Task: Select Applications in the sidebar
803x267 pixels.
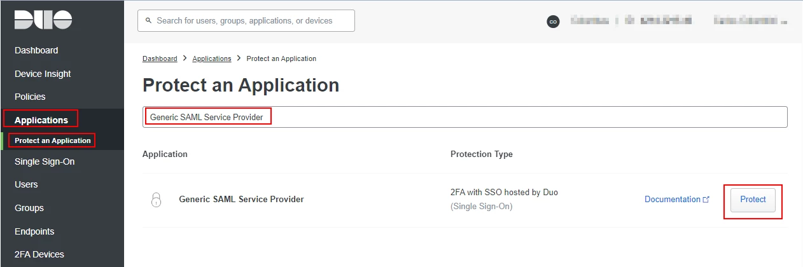Action: 41,120
